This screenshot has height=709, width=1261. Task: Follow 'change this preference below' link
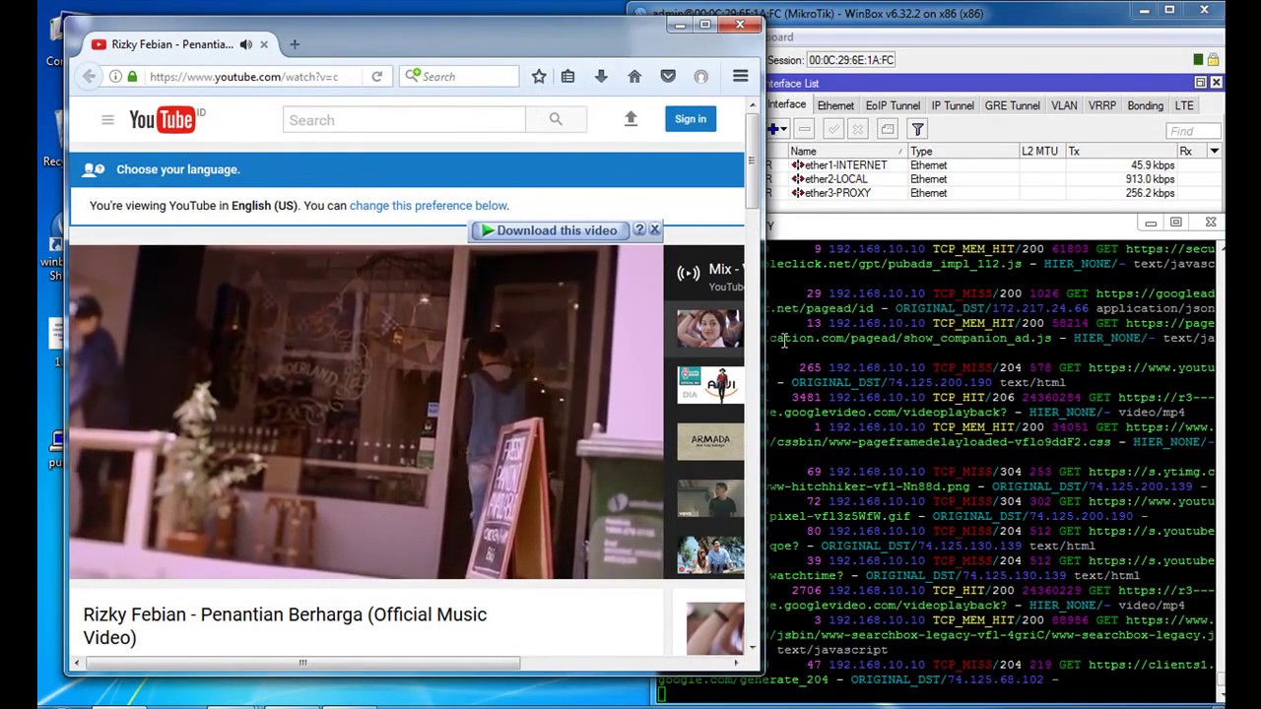[429, 206]
